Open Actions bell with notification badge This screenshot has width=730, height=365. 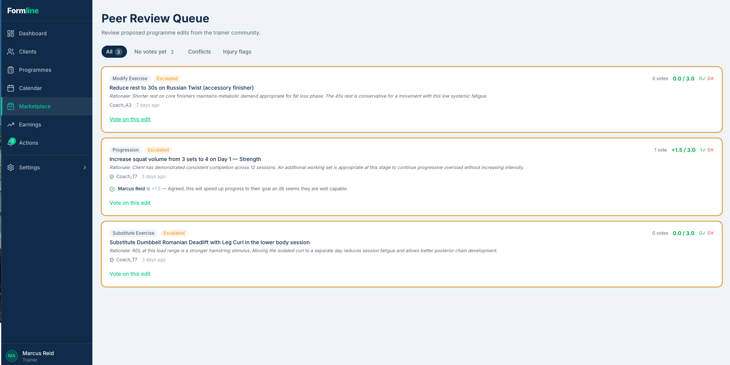point(11,143)
